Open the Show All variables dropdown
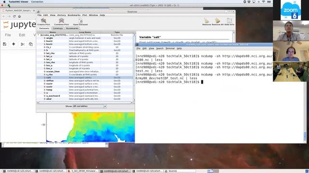Viewport: 309px width, 173px height. click(x=105, y=106)
